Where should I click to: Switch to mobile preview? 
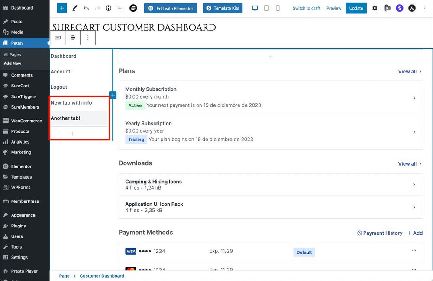(278, 8)
